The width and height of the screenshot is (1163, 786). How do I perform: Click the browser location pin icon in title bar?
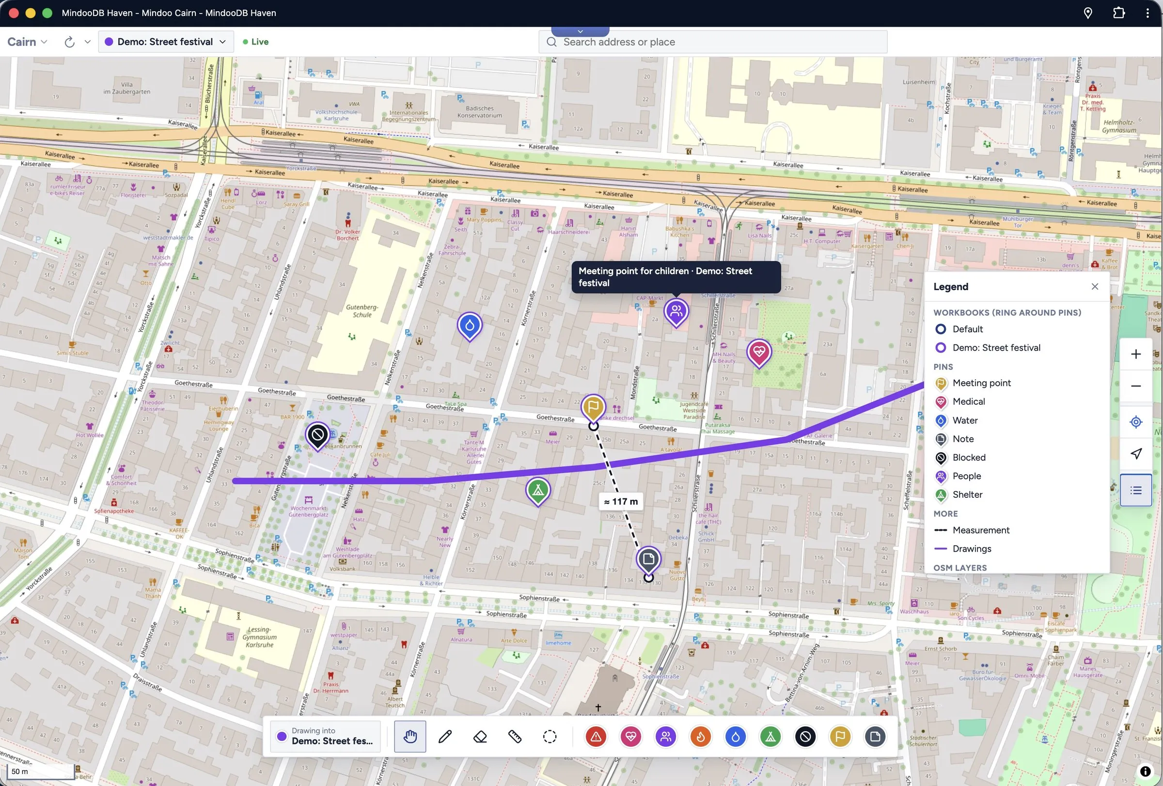[x=1087, y=13]
